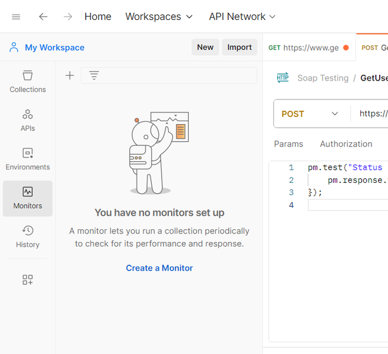The image size is (388, 354).
Task: Switch to the POST request tab
Action: (x=372, y=48)
